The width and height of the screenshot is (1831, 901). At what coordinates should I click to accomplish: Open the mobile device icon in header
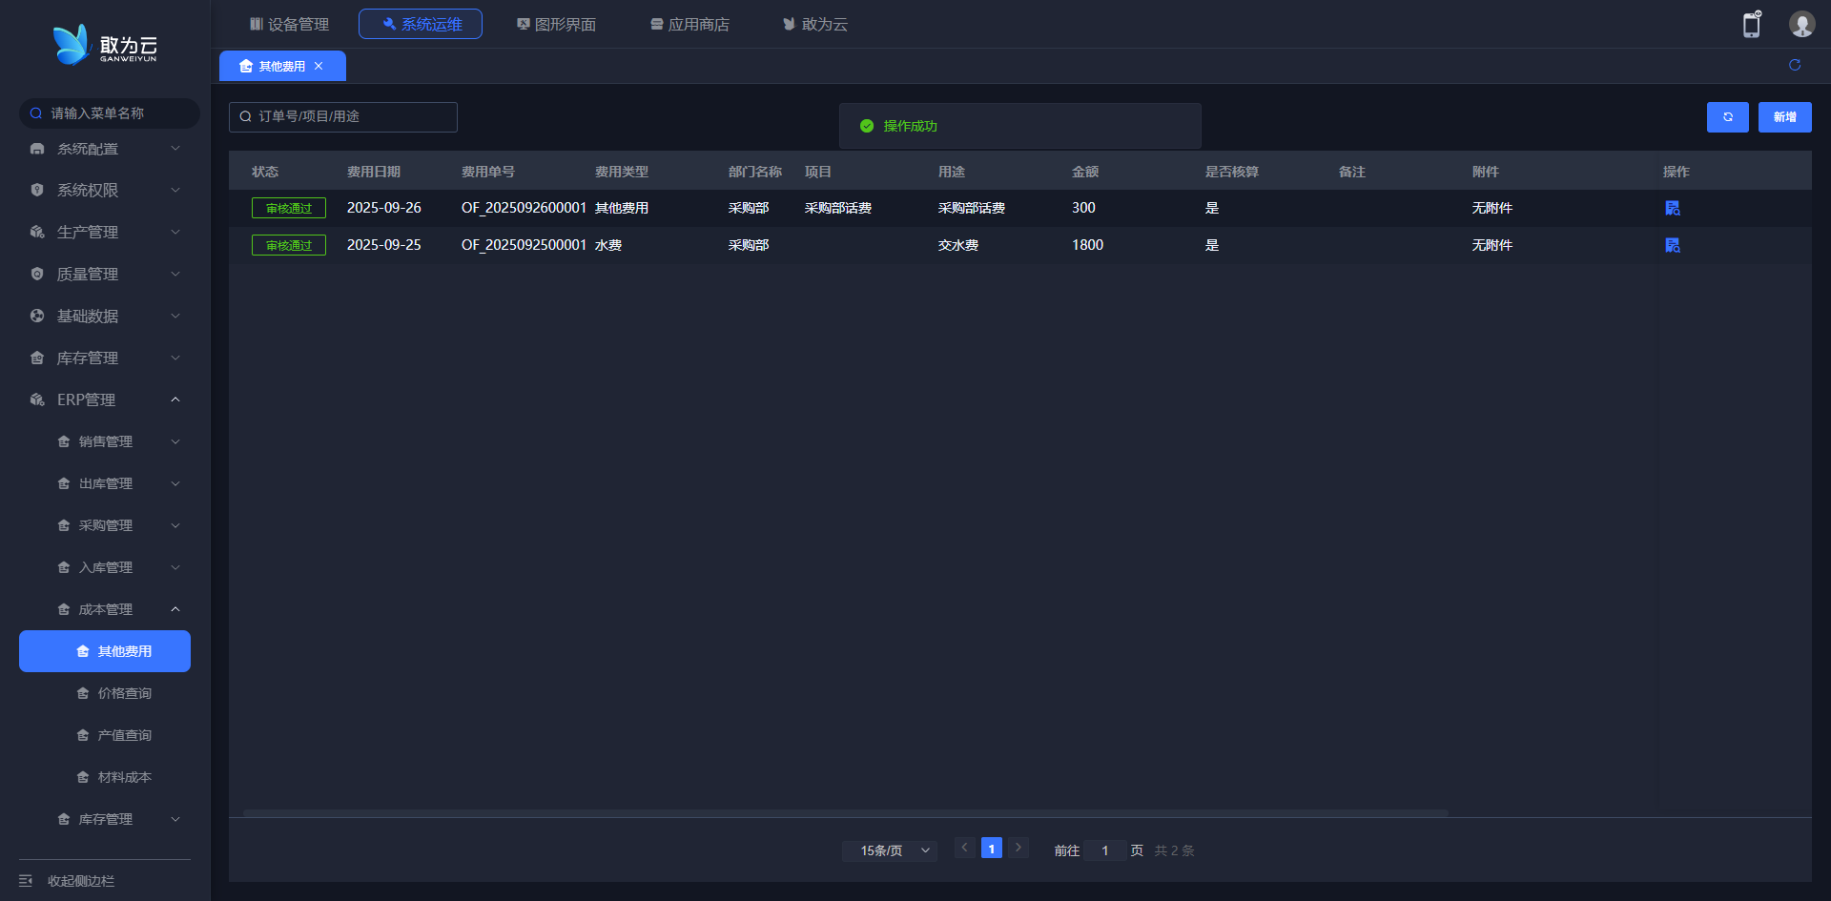click(x=1752, y=24)
